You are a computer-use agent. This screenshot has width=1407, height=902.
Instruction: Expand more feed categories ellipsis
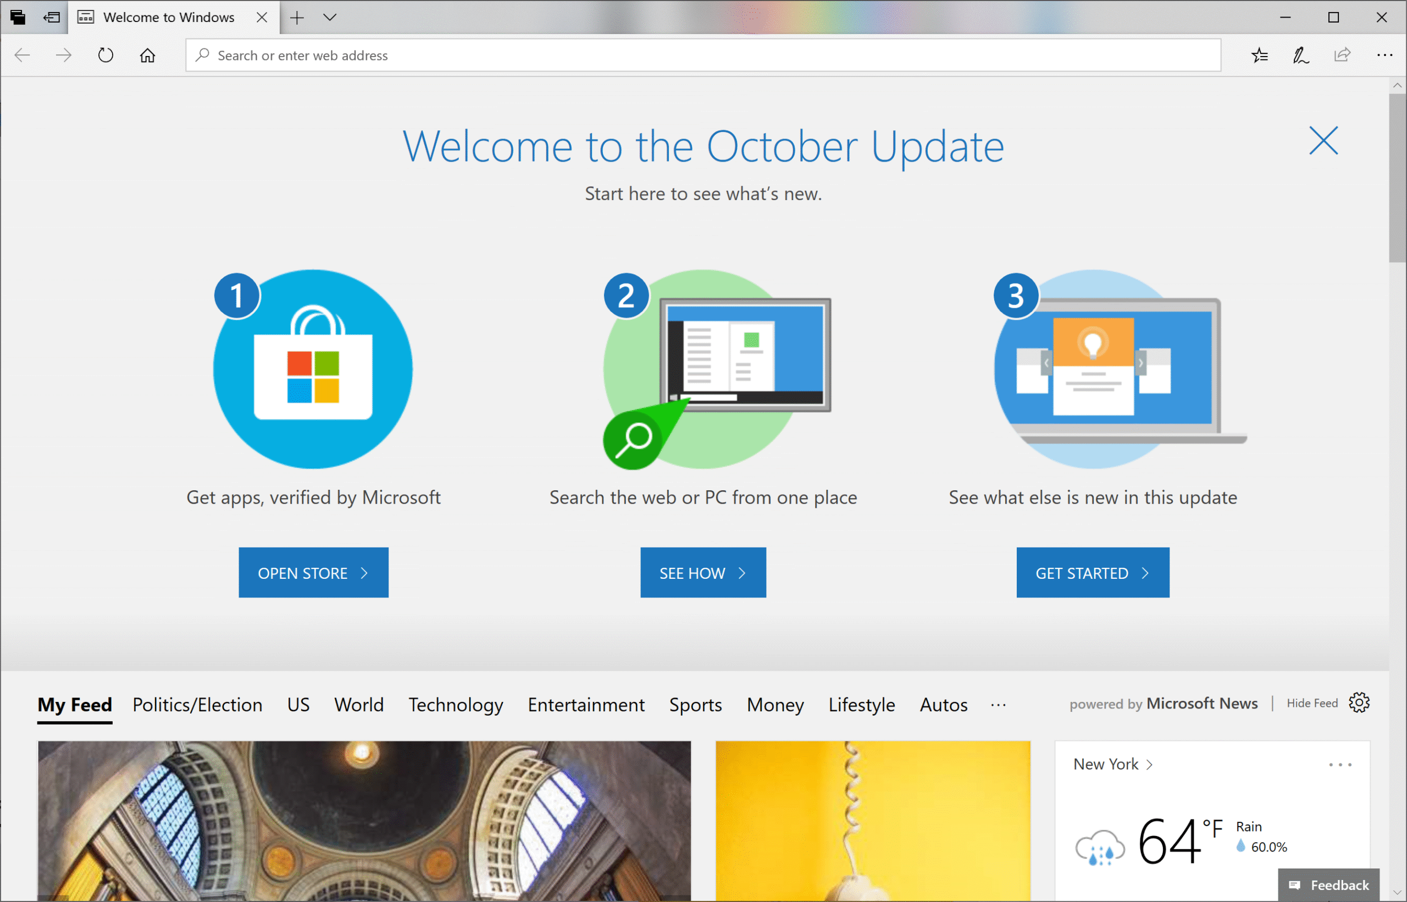point(998,705)
